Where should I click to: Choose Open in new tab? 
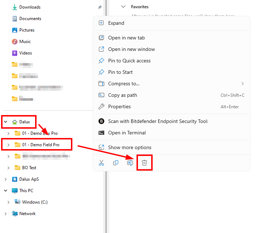coord(126,38)
